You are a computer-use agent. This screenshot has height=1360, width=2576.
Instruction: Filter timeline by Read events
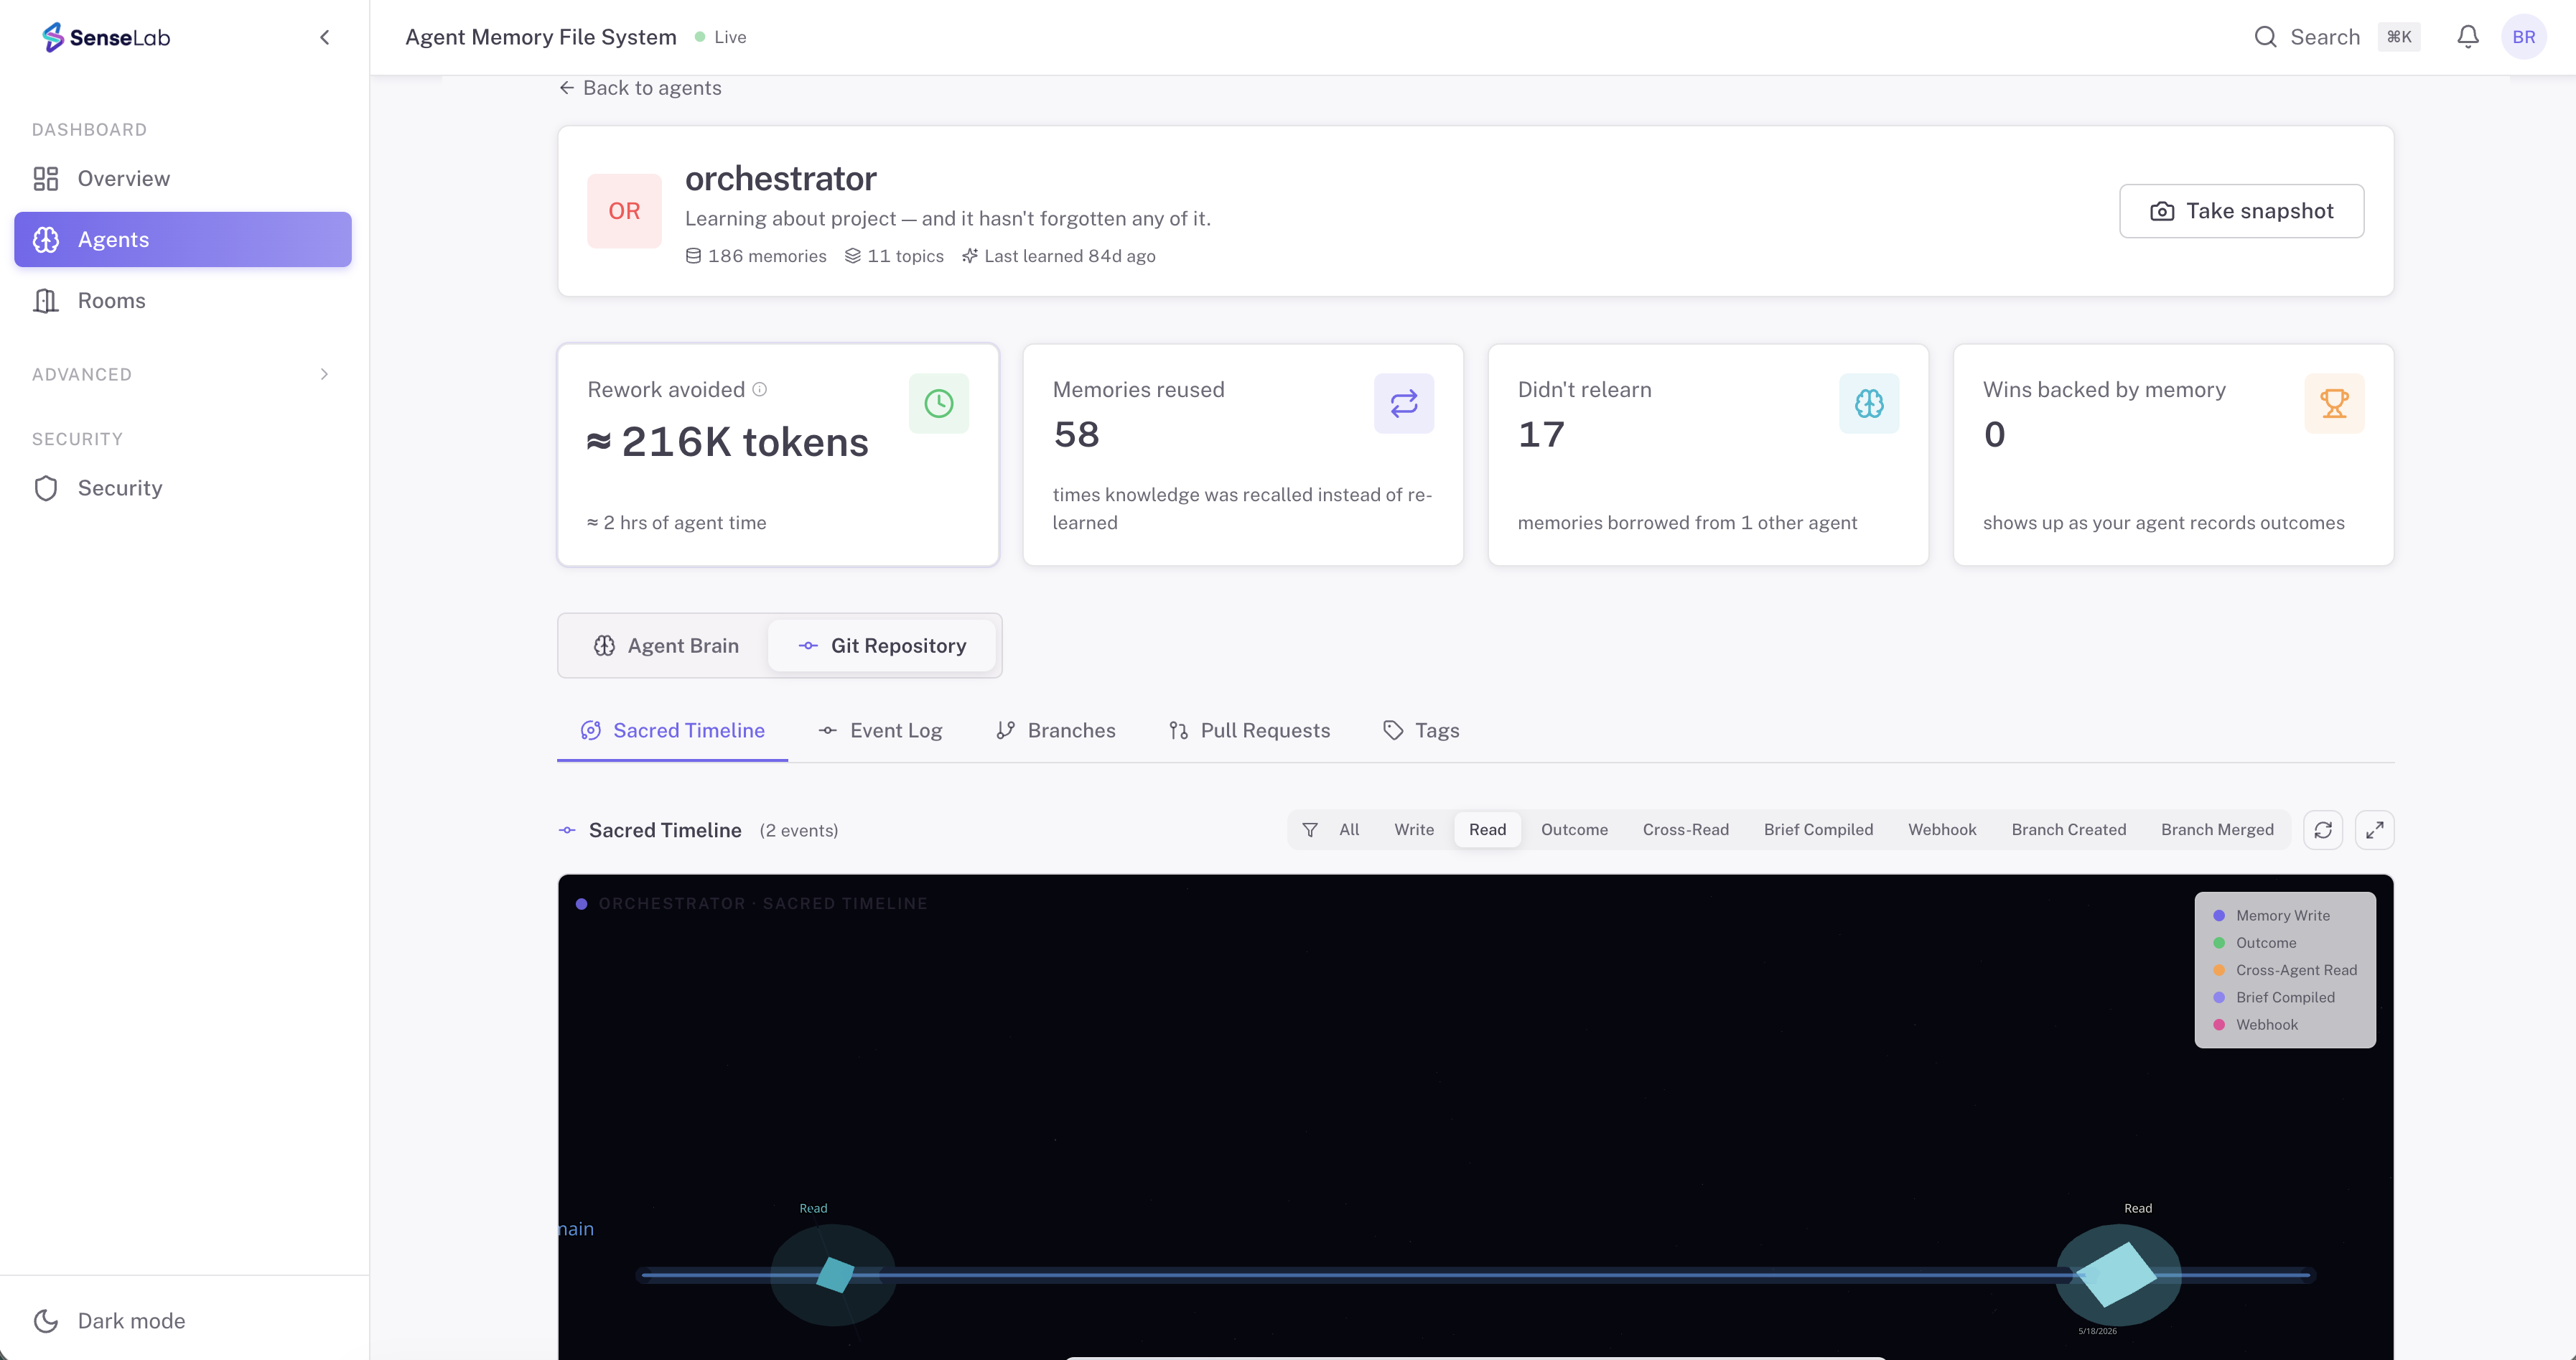point(1487,830)
